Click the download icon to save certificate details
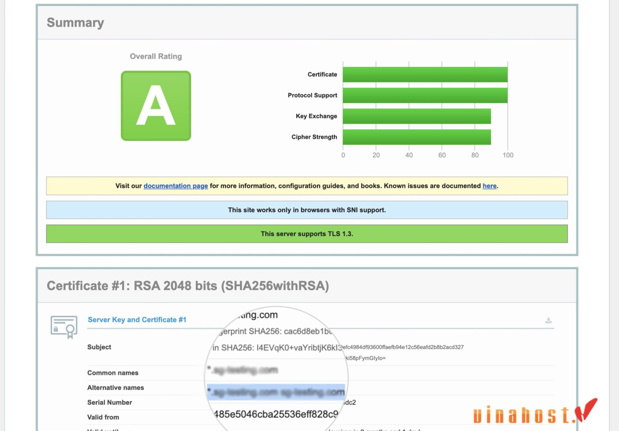The image size is (619, 431). click(549, 320)
